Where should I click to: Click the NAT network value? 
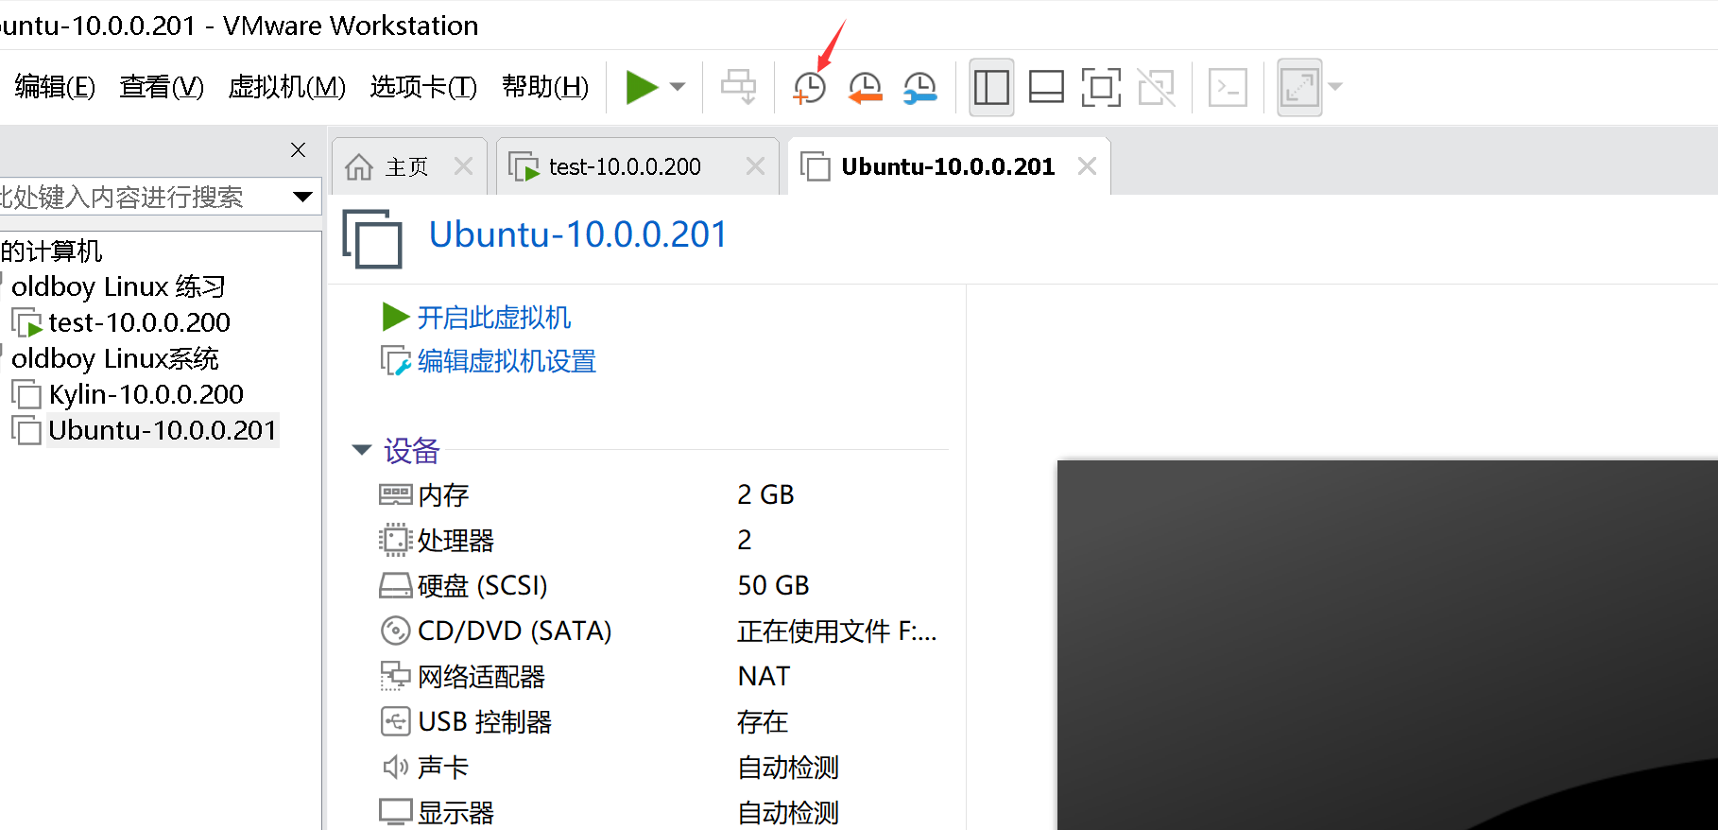click(x=764, y=676)
